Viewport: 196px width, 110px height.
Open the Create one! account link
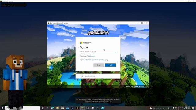pyautogui.click(x=91, y=56)
